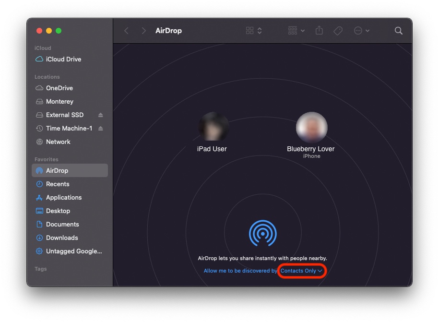Minimize the window with yellow button

point(49,31)
